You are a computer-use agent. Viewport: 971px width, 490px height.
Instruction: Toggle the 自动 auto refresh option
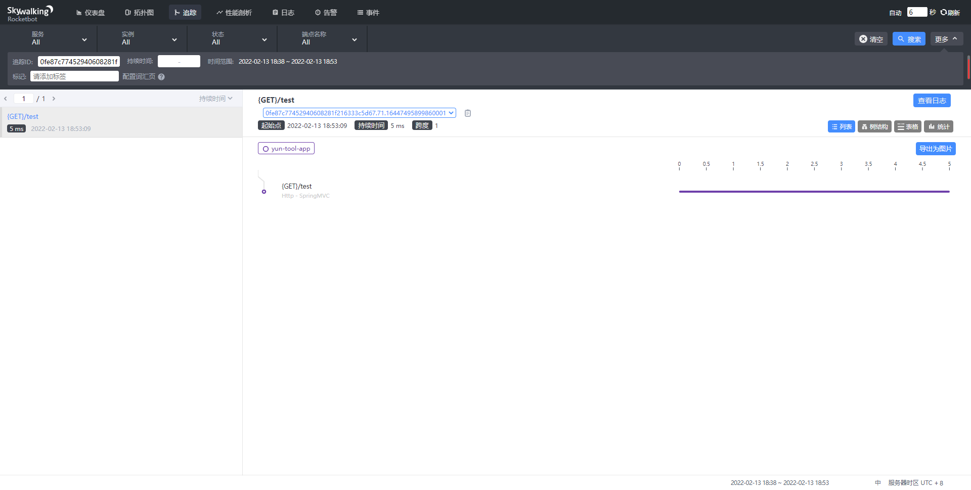coord(895,13)
